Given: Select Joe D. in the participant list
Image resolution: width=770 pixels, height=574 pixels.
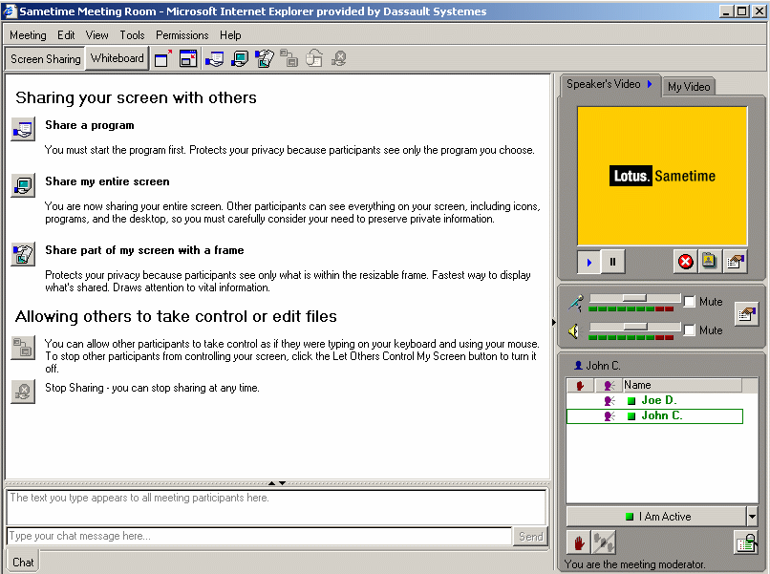Looking at the screenshot, I should pos(654,401).
